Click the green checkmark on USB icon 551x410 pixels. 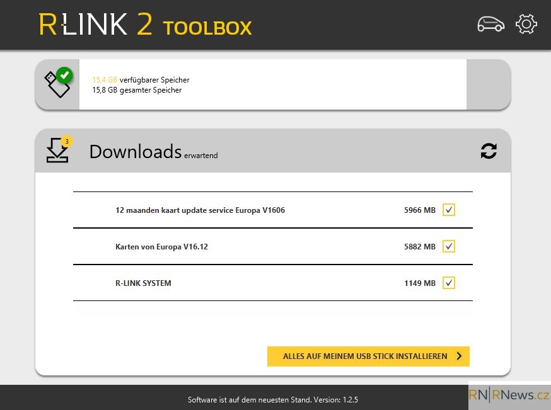pos(64,75)
